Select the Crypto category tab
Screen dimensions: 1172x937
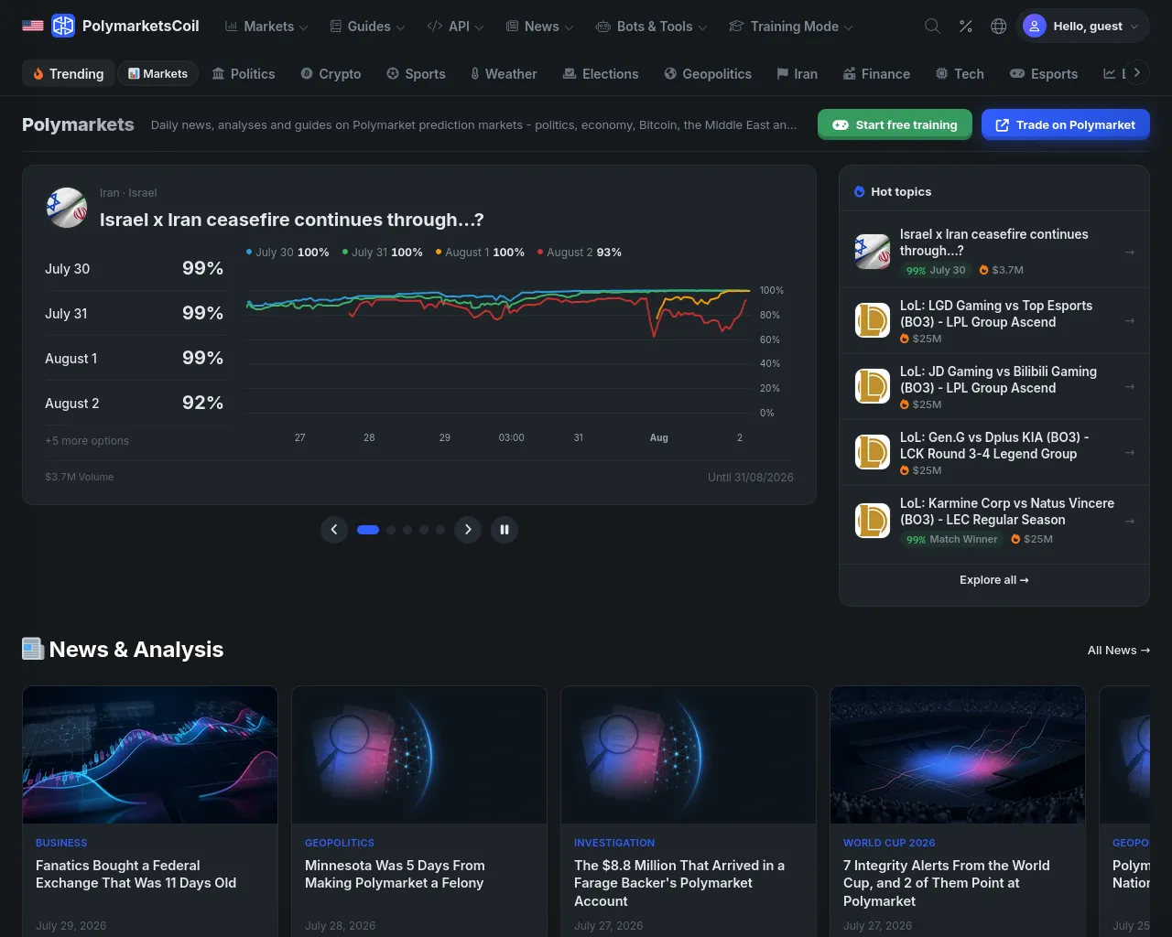(331, 74)
